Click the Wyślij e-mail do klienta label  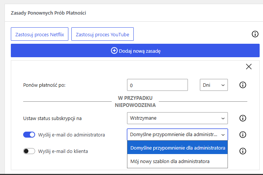63,151
